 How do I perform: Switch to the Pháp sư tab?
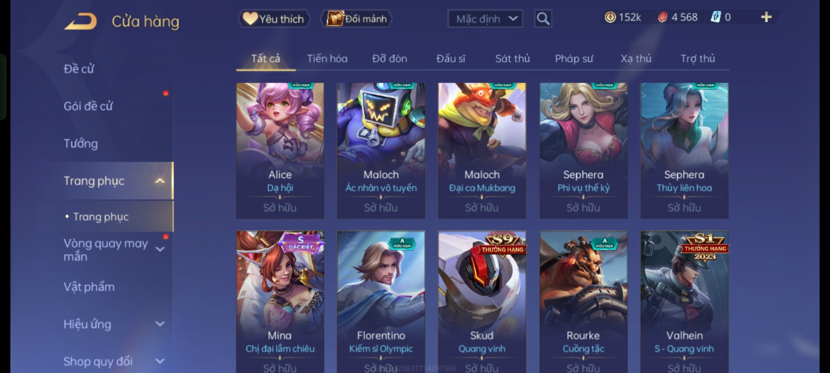[574, 59]
